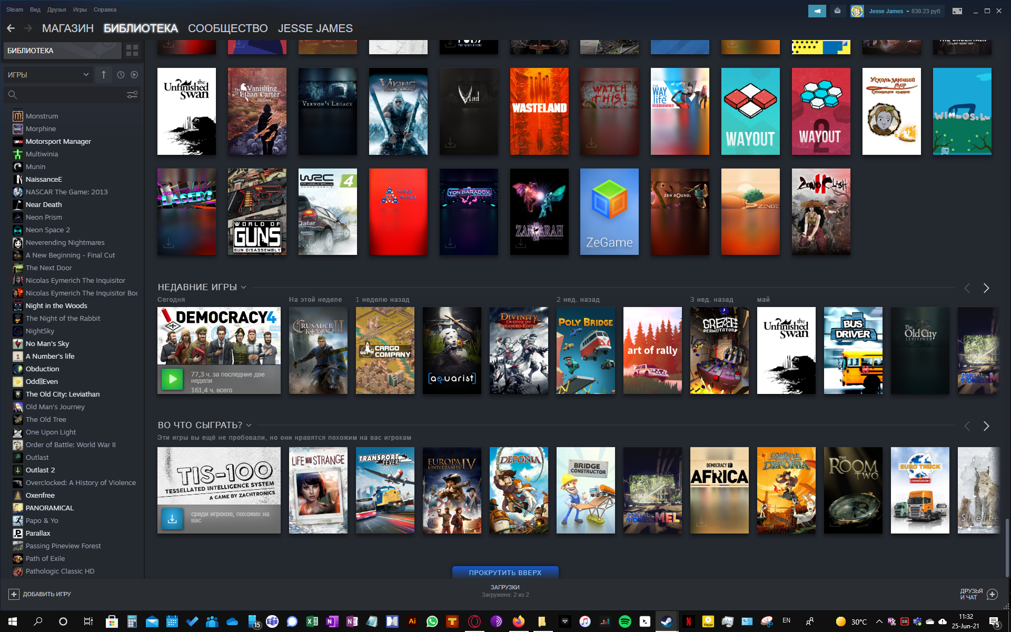The image size is (1011, 632).
Task: Open Europa Universalis IV suggestion
Action: pos(452,490)
